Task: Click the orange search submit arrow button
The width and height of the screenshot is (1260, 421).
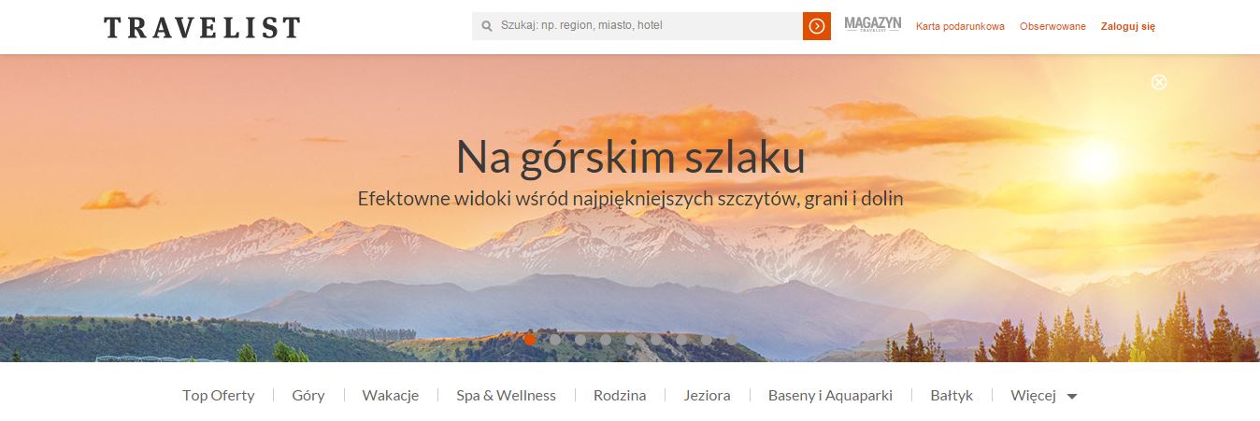Action: coord(816,26)
